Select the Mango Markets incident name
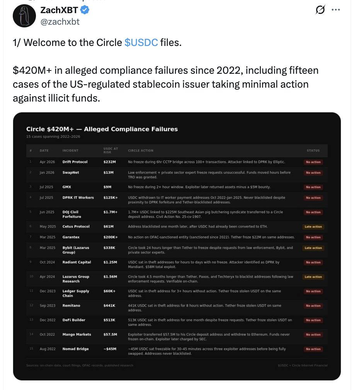 coord(77,334)
